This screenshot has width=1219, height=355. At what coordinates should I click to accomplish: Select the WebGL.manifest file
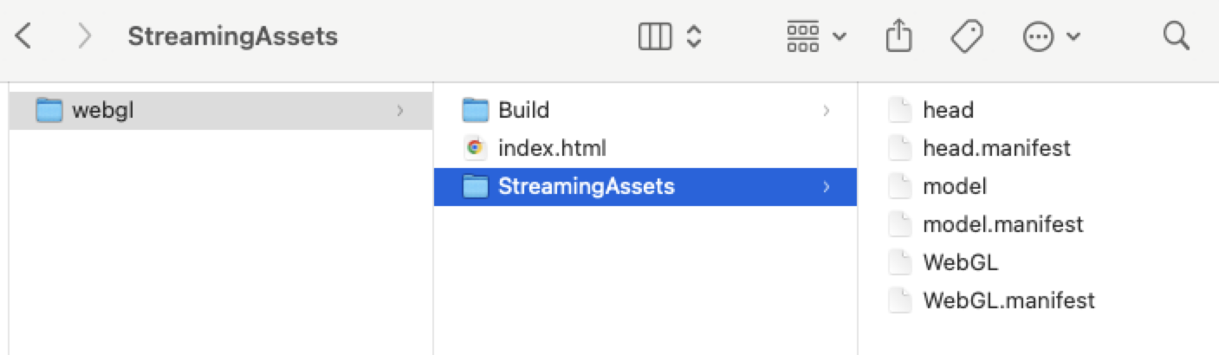[1008, 300]
